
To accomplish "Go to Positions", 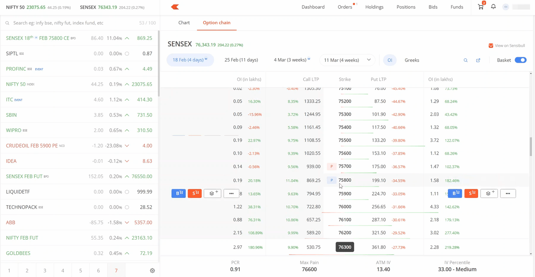I will pos(406,7).
